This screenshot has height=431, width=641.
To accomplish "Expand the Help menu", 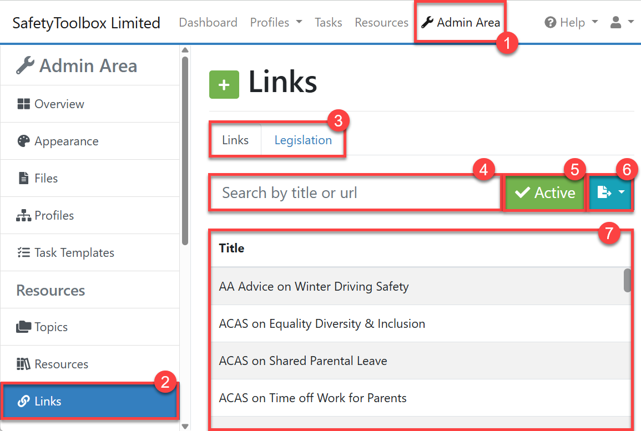I will click(571, 23).
